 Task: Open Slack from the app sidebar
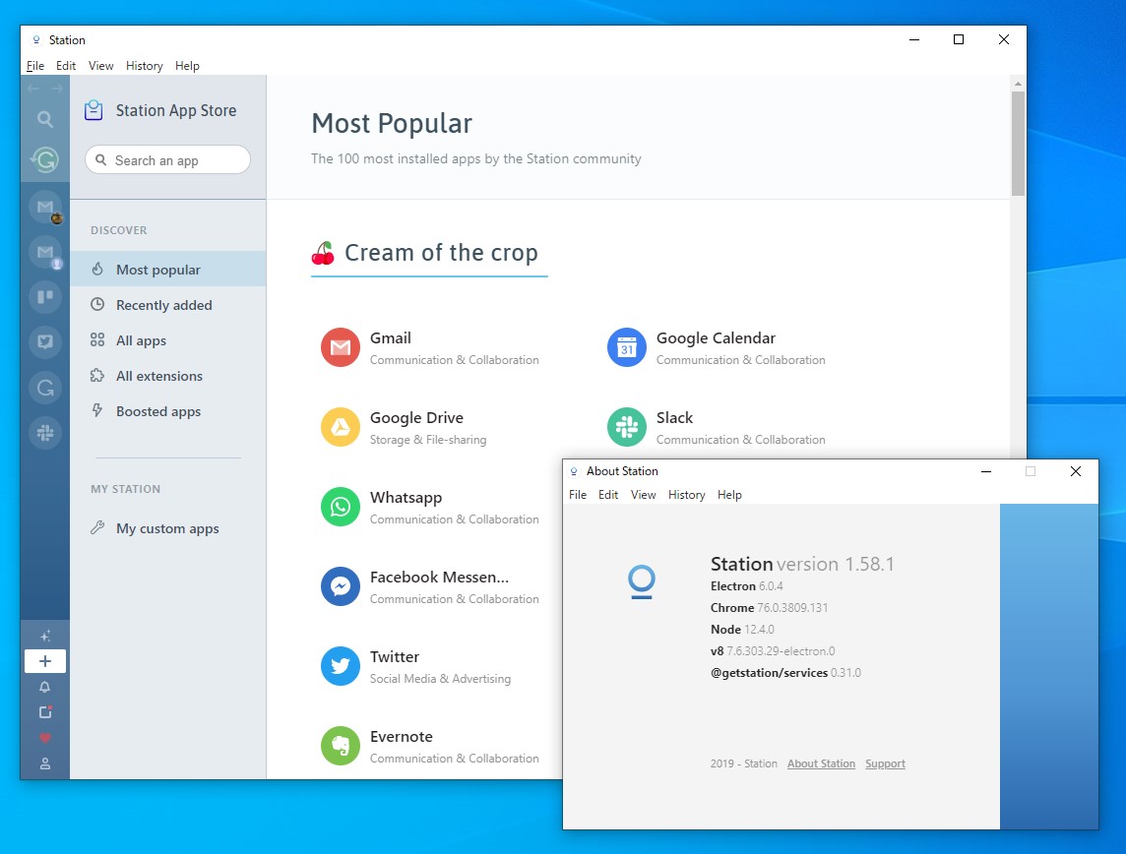(x=45, y=433)
